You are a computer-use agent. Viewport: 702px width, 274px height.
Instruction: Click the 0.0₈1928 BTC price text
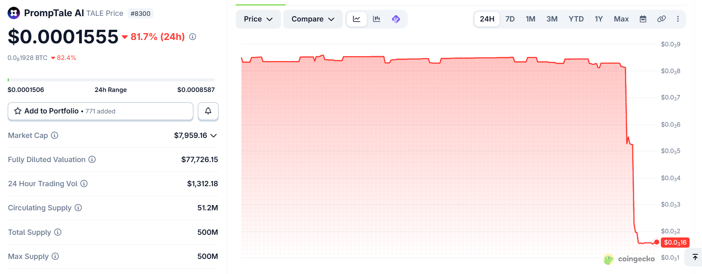(28, 58)
